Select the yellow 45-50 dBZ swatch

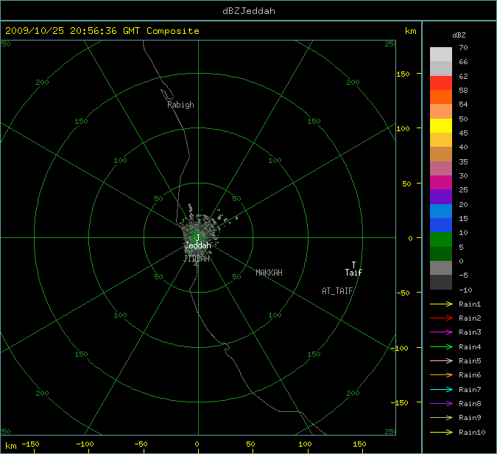pyautogui.click(x=441, y=125)
